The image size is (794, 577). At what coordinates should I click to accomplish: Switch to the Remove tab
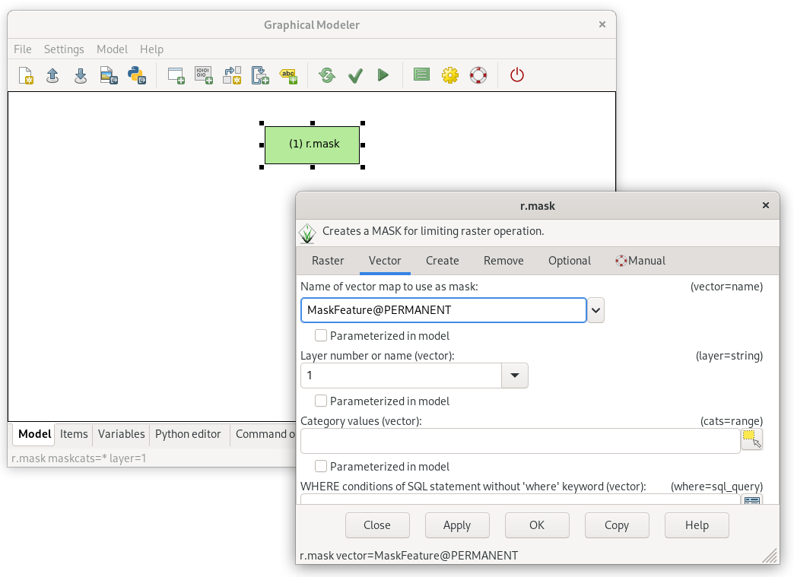click(x=503, y=261)
